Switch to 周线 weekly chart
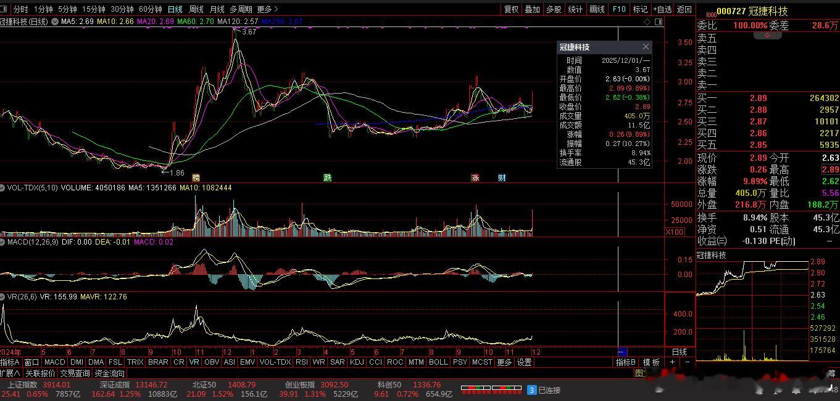 click(x=196, y=9)
